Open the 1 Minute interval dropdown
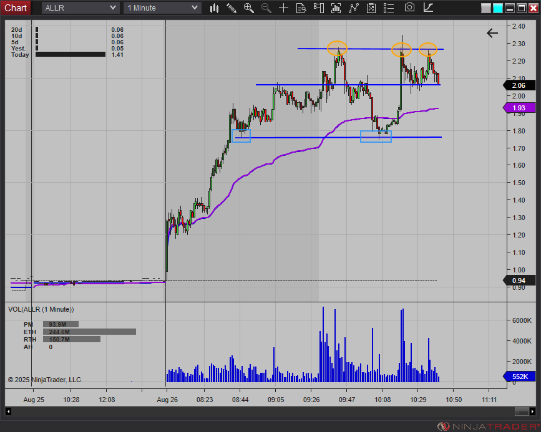Image resolution: width=541 pixels, height=432 pixels. point(162,7)
